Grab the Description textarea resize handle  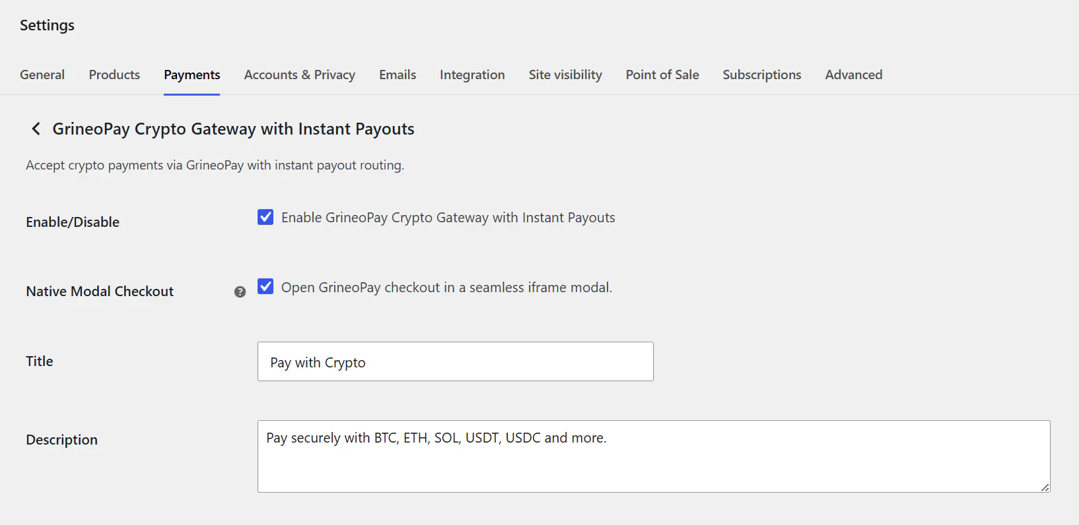(x=1045, y=487)
